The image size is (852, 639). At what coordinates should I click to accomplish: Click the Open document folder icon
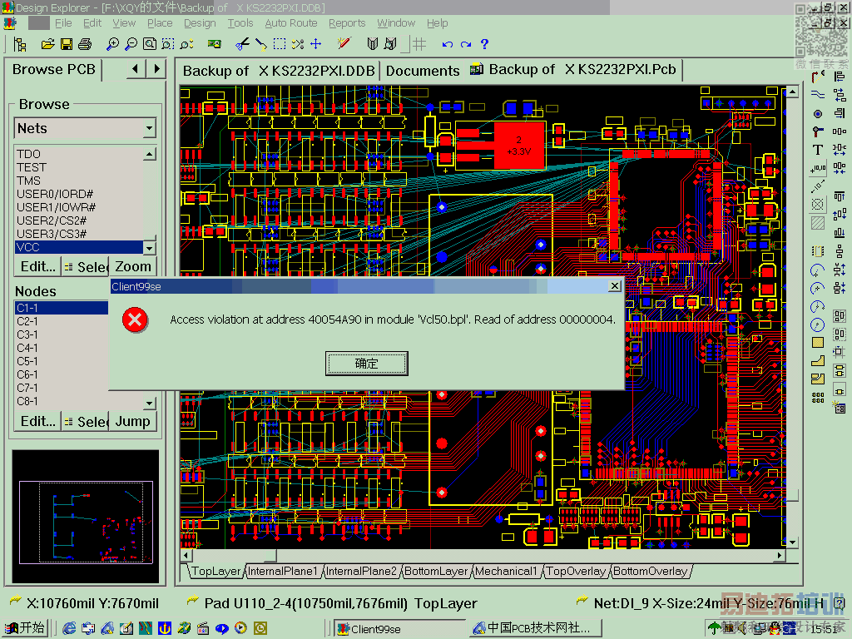pos(47,44)
